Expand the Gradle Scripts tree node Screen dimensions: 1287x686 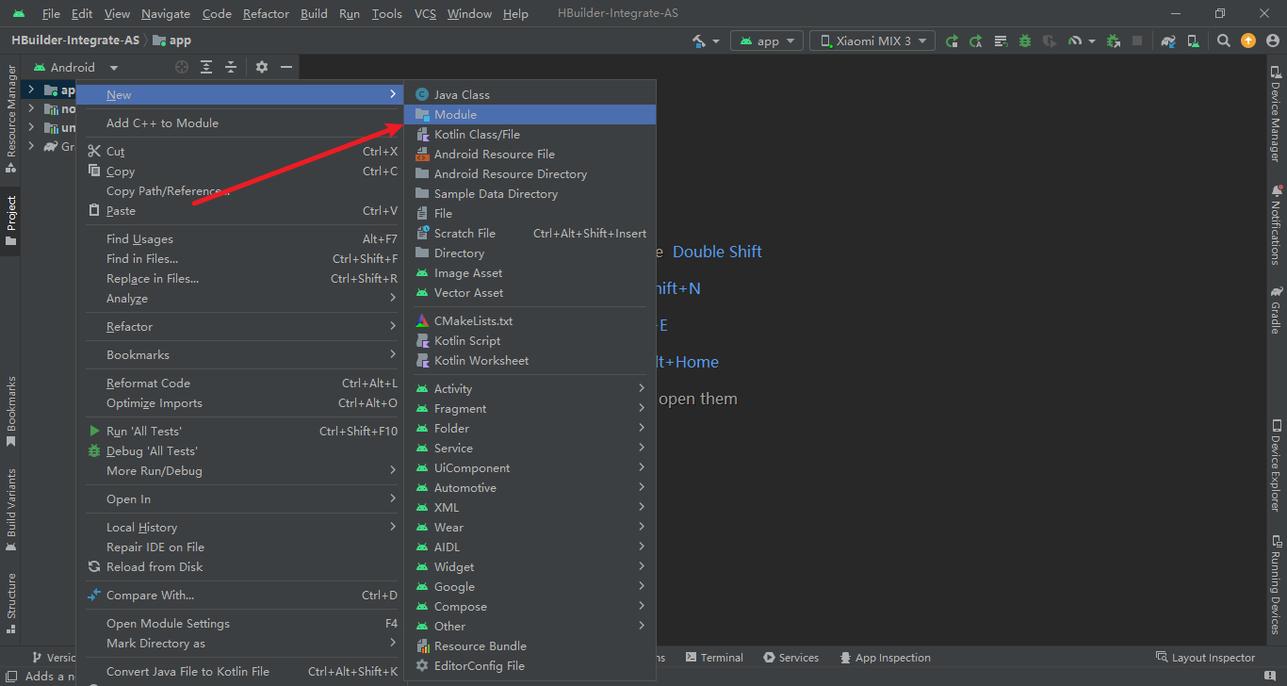click(x=31, y=146)
